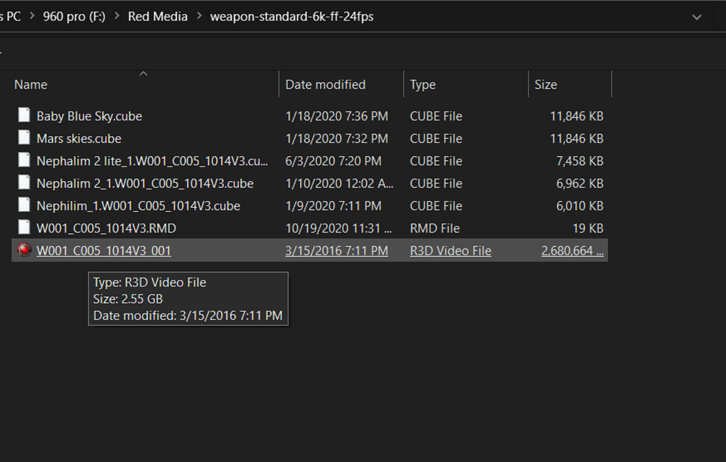The height and width of the screenshot is (462, 726).
Task: Click the 1/18/2020 7:32 PM date cell
Action: pyautogui.click(x=336, y=139)
